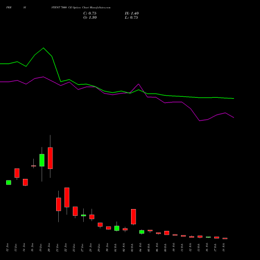Click the last red candle above 18 Feb
This screenshot has height=260, width=260.
(x=225, y=239)
